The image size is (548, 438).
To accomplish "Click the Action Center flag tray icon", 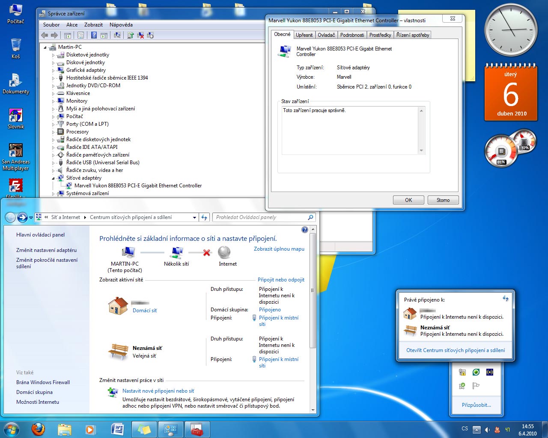I will [x=476, y=386].
